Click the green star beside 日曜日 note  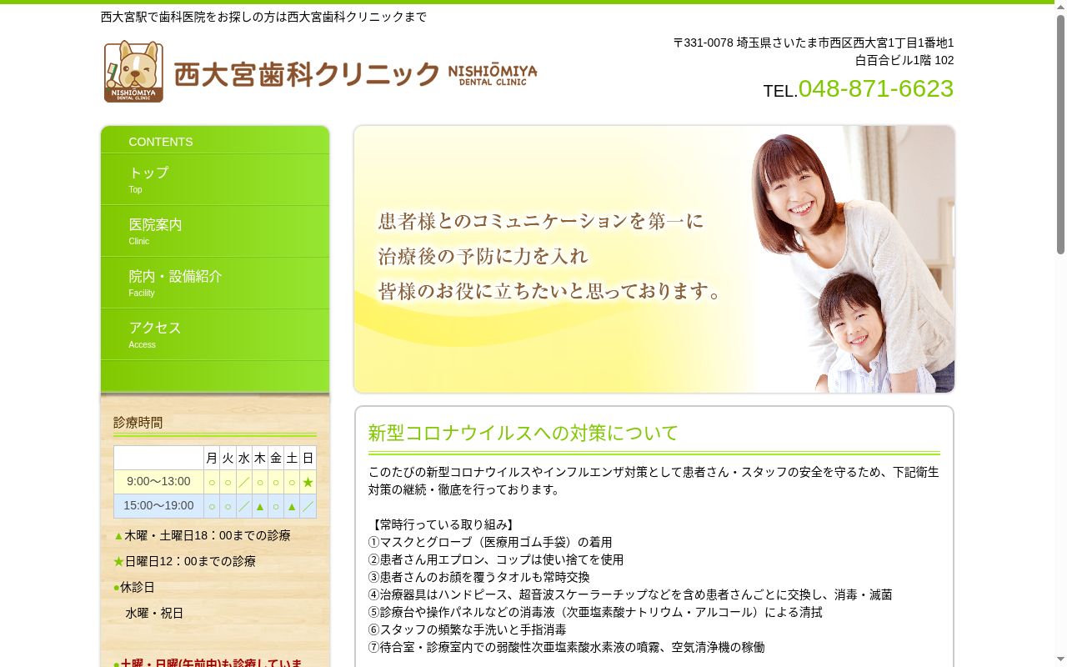[118, 561]
